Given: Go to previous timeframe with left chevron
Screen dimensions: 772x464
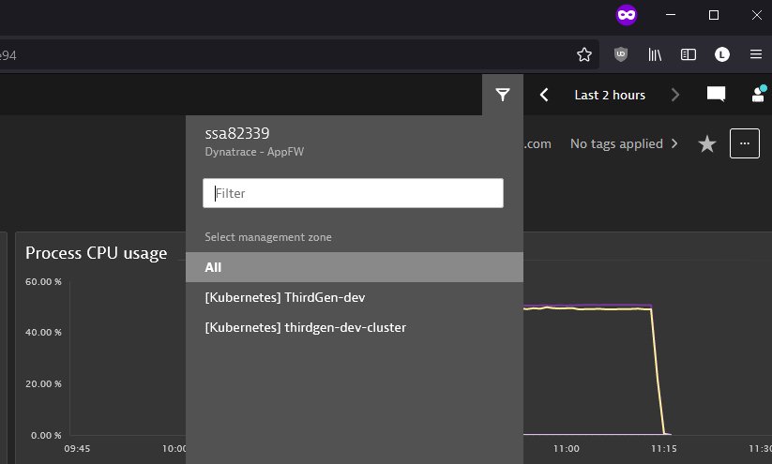Looking at the screenshot, I should [x=544, y=95].
